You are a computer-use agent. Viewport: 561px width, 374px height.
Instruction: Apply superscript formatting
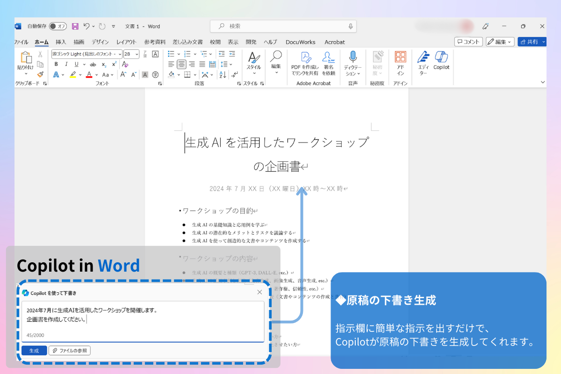tap(114, 65)
